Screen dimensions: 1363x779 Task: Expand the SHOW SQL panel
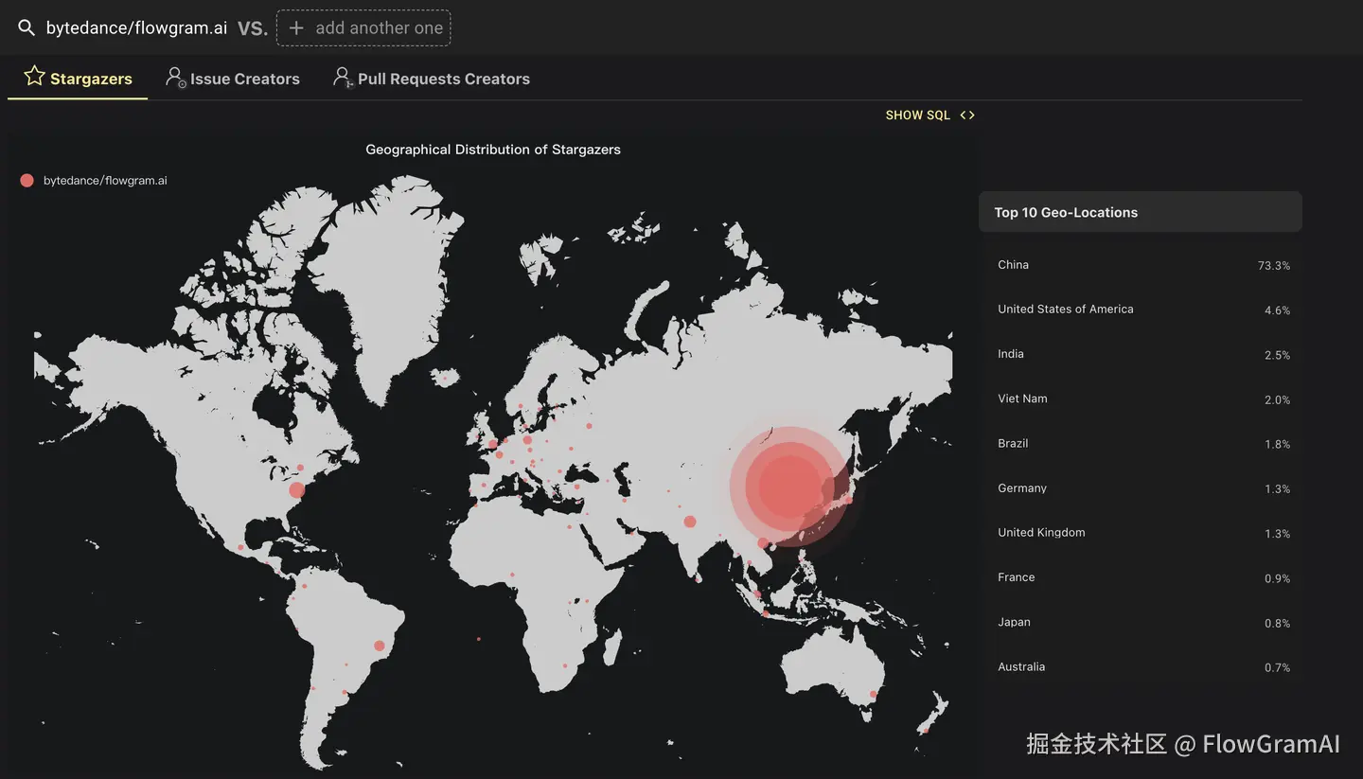917,115
